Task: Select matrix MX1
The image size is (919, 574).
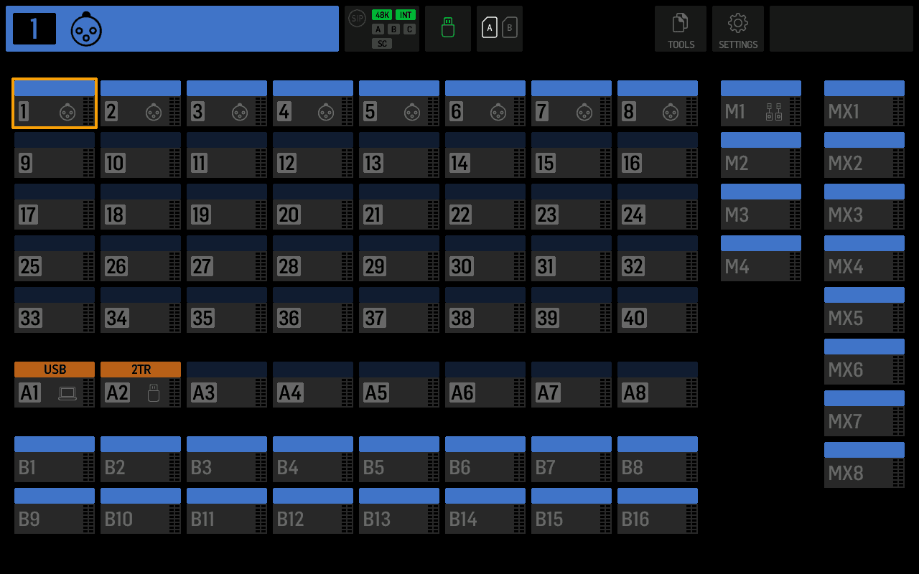Action: point(864,103)
